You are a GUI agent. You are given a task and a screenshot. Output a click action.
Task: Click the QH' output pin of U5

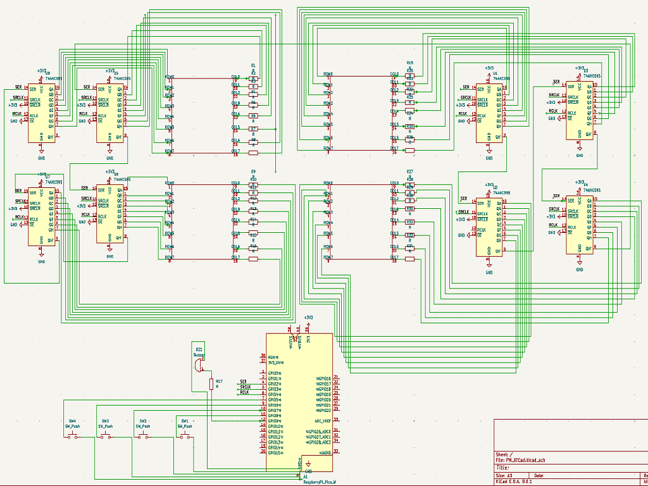(x=126, y=137)
